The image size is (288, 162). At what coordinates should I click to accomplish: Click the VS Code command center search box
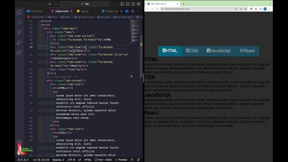point(85,4)
